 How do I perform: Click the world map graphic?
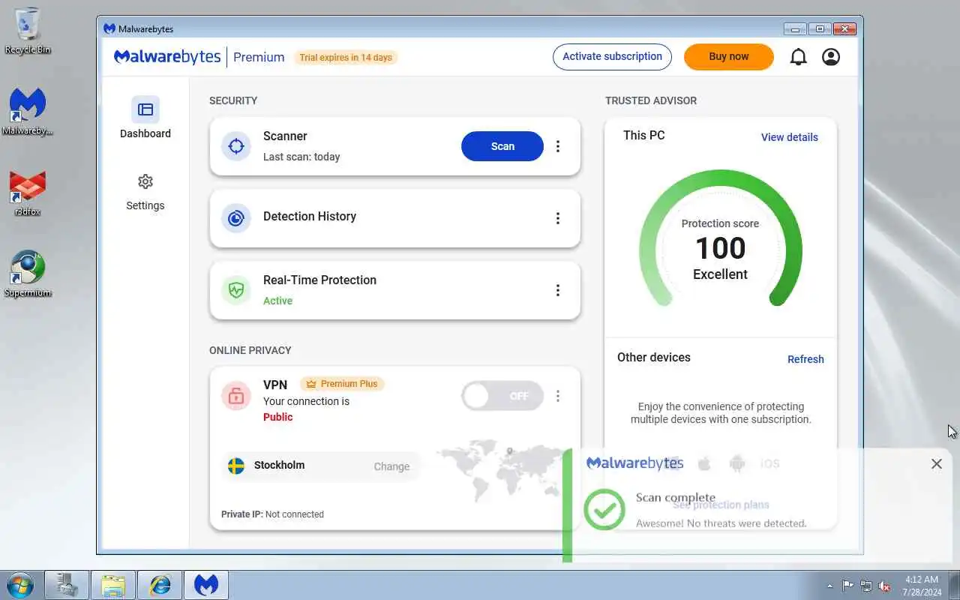(501, 470)
